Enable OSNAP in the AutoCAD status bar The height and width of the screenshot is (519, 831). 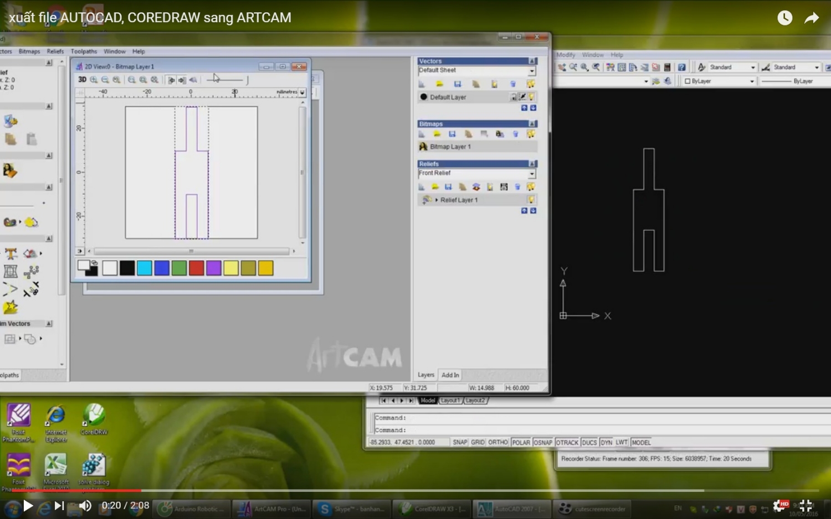(x=542, y=443)
